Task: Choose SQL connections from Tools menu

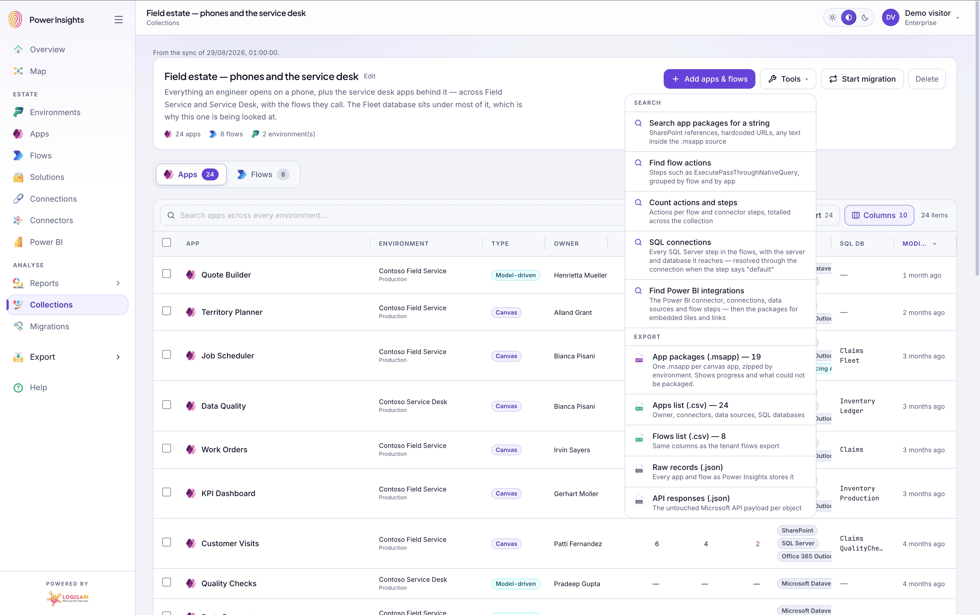Action: pos(721,256)
